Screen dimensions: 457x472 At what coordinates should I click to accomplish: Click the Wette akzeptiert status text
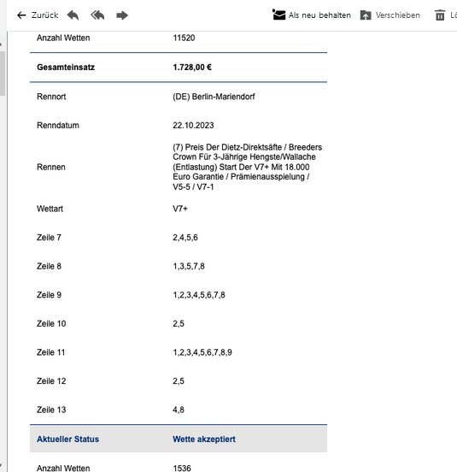(204, 440)
